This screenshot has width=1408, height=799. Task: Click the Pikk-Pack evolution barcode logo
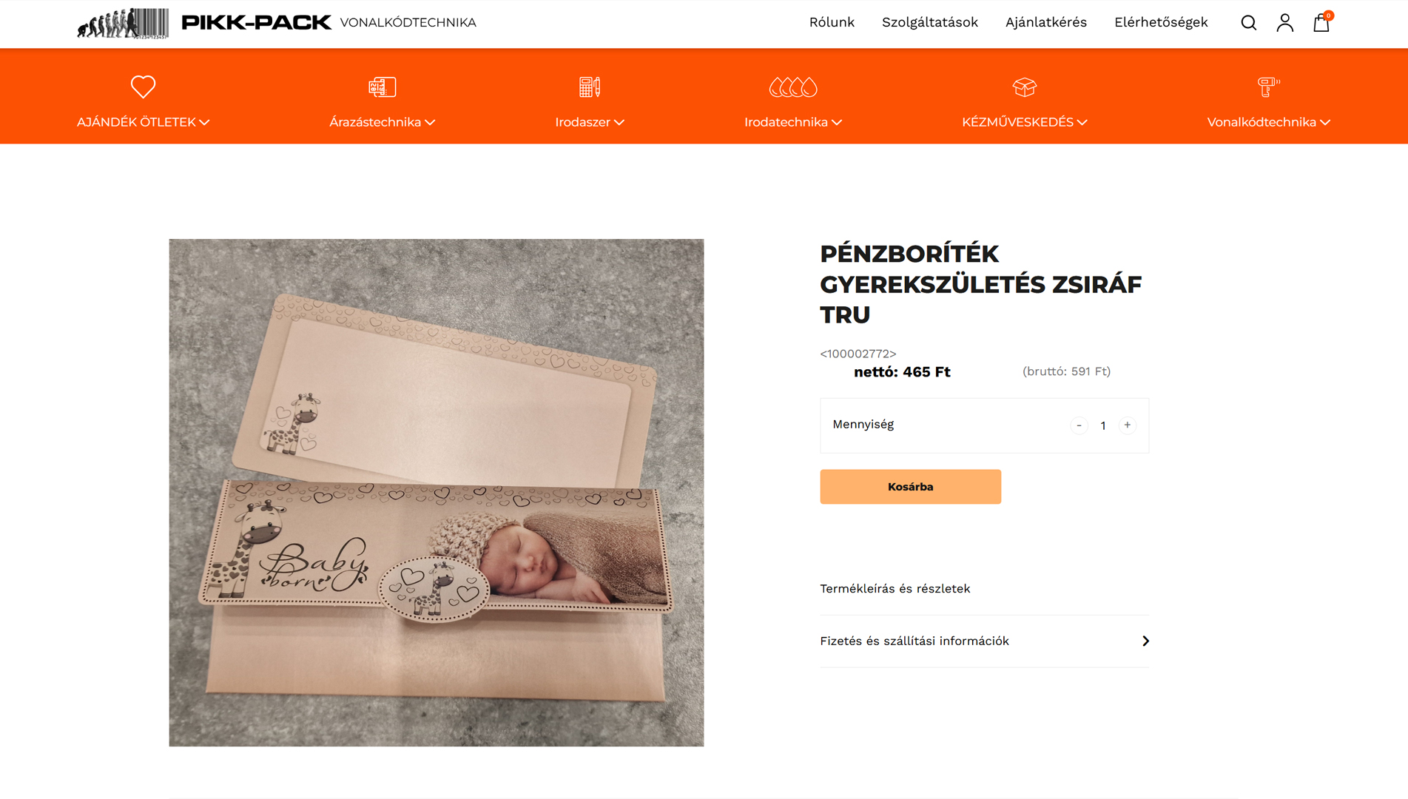[x=123, y=23]
